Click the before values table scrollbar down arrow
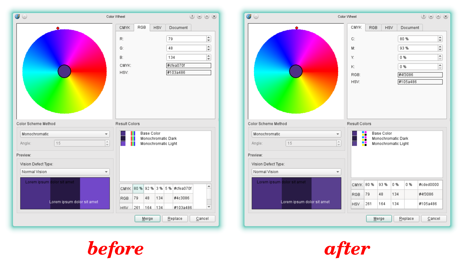Image resolution: width=463 pixels, height=260 pixels. (x=209, y=207)
